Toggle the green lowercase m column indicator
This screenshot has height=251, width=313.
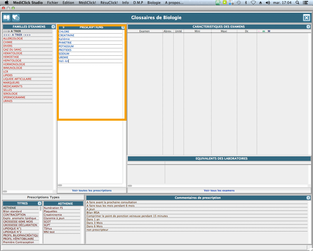click(264, 31)
